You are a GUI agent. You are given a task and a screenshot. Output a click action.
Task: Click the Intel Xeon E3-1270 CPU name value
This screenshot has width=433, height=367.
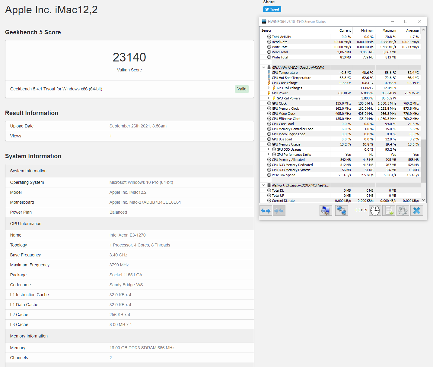pyautogui.click(x=128, y=235)
